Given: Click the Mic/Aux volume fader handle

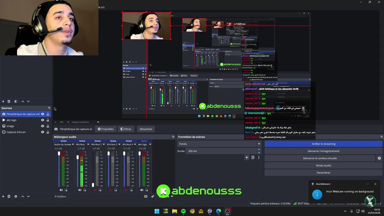Looking at the screenshot, I should coord(78,157).
